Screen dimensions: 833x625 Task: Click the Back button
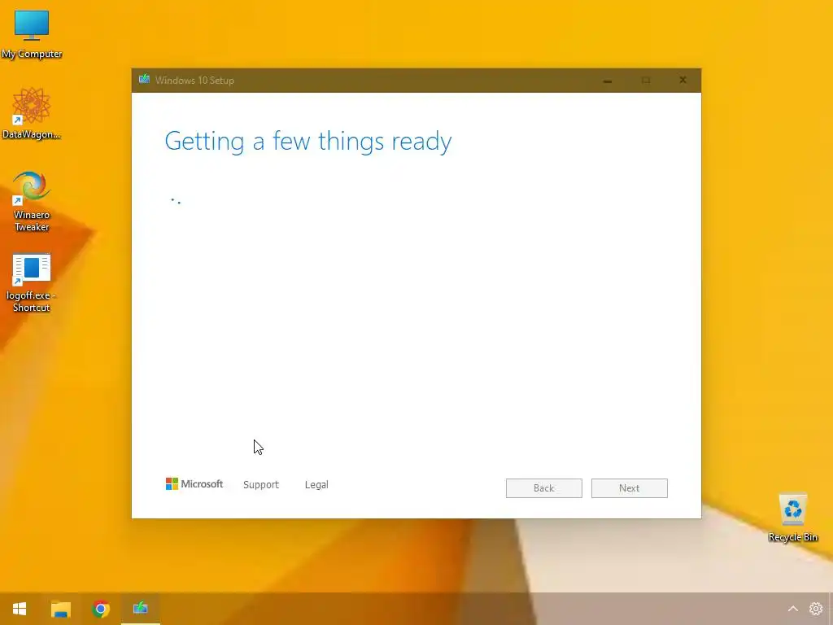click(544, 488)
